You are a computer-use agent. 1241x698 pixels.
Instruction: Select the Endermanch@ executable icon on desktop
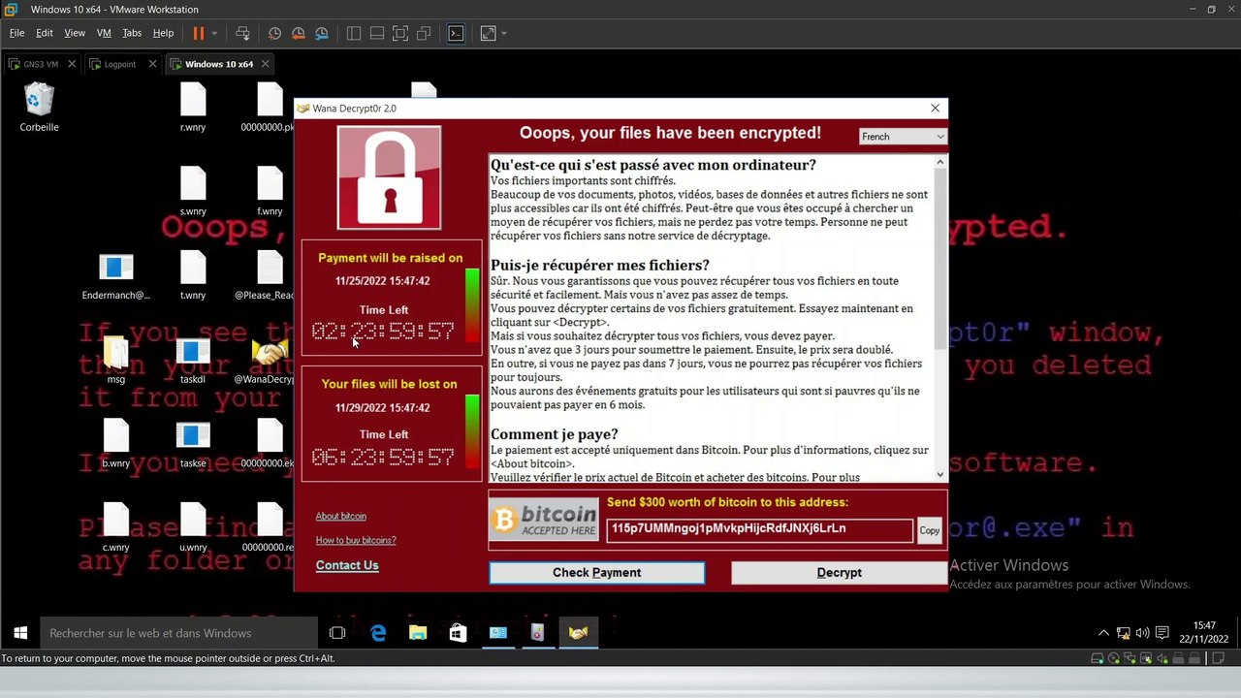[115, 275]
